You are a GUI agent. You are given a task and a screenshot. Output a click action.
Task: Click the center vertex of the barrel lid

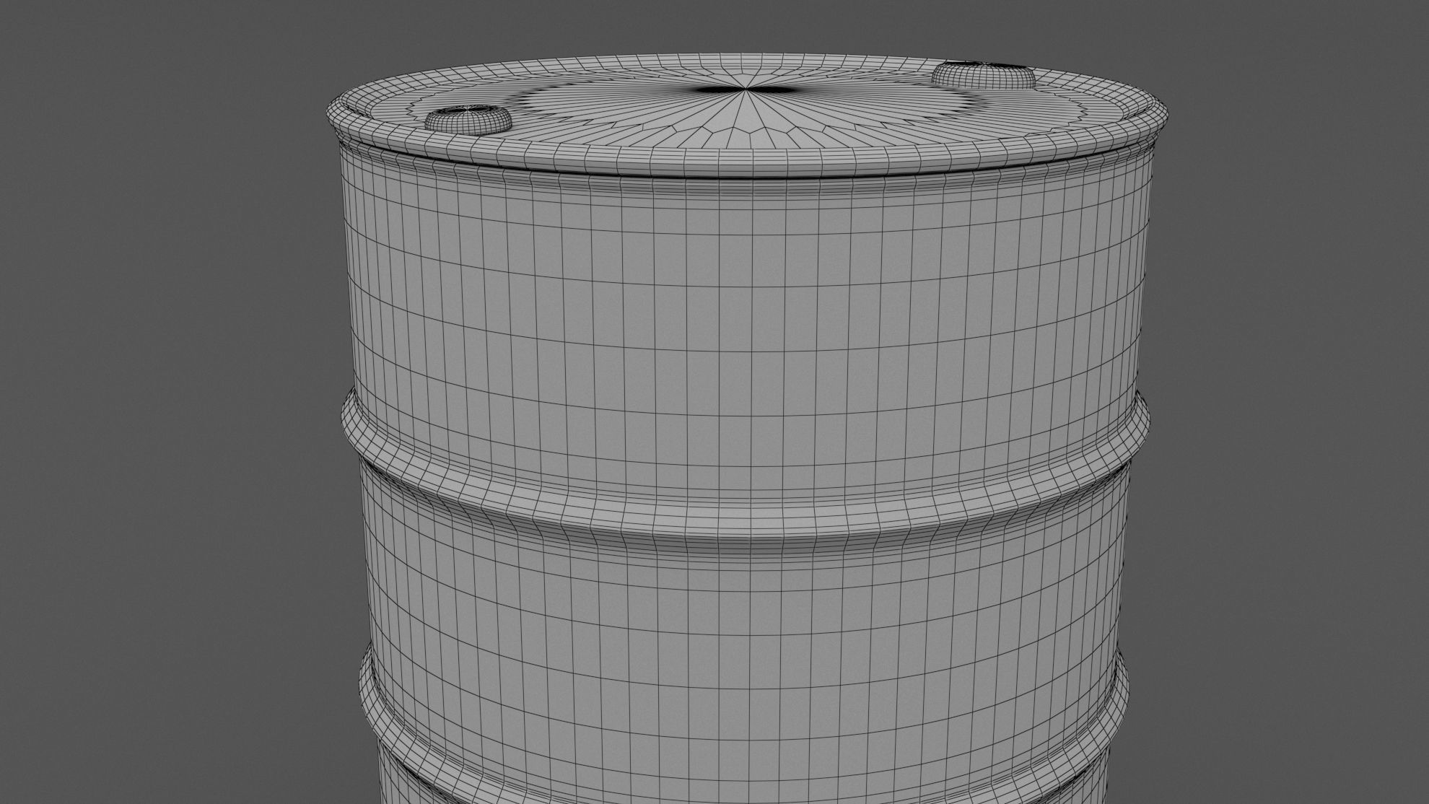[746, 90]
